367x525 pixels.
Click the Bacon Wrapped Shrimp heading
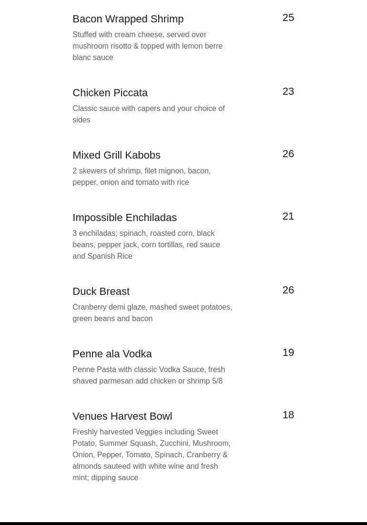pos(128,19)
